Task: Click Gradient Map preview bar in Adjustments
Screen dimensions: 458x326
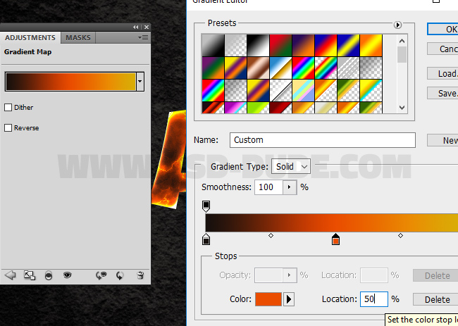Action: 70,82
